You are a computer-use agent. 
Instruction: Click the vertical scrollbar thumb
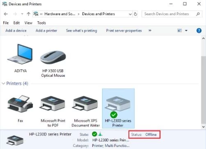pyautogui.click(x=204, y=89)
